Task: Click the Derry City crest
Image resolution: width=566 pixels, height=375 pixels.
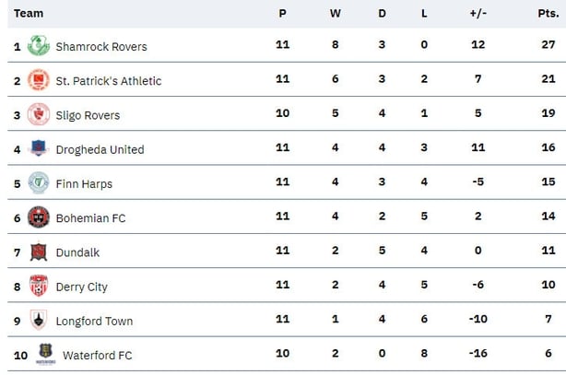Action: pyautogui.click(x=39, y=286)
